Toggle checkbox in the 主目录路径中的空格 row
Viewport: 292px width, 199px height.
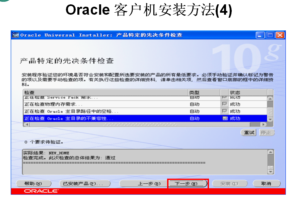point(225,111)
